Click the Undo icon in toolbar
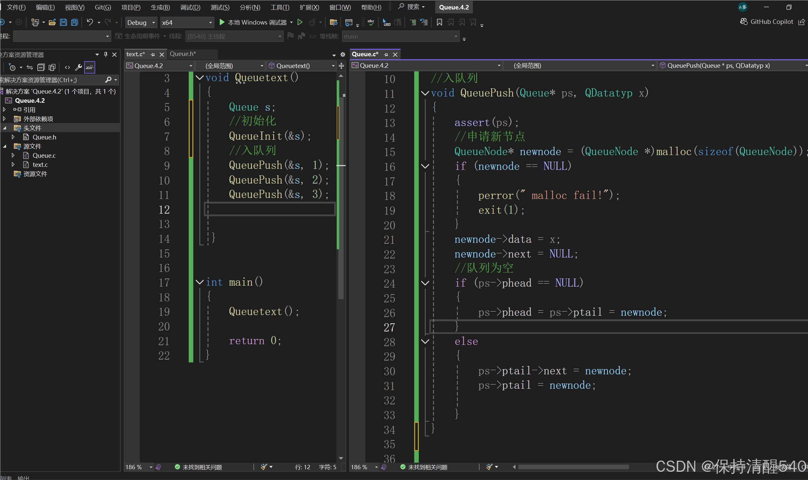 90,22
